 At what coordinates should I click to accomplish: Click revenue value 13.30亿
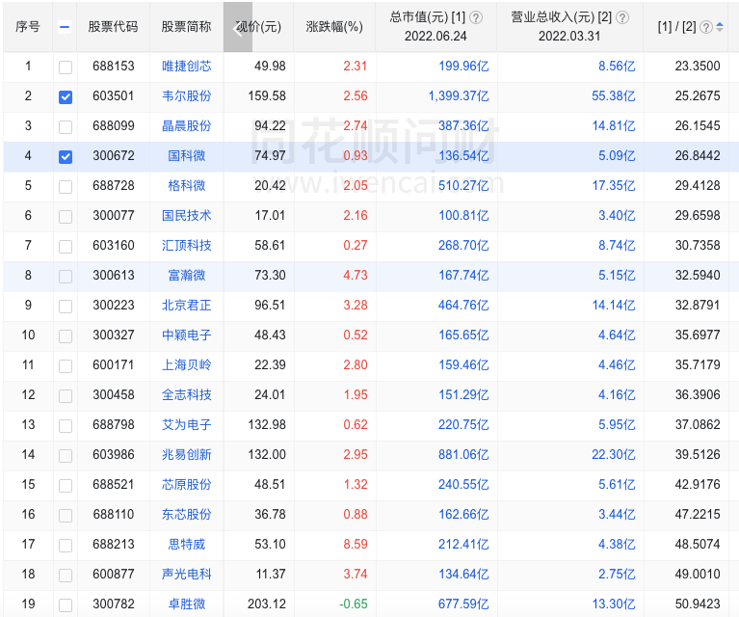pos(614,604)
